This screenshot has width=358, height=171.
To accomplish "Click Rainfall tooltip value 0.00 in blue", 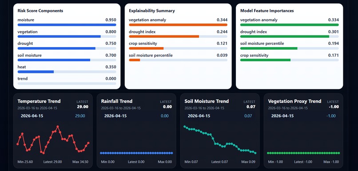I will click(x=165, y=116).
